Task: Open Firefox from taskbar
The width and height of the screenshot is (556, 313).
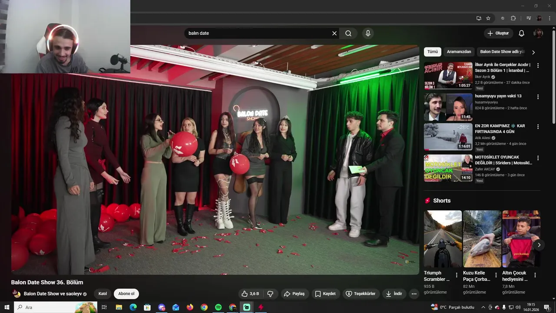Action: [190, 307]
